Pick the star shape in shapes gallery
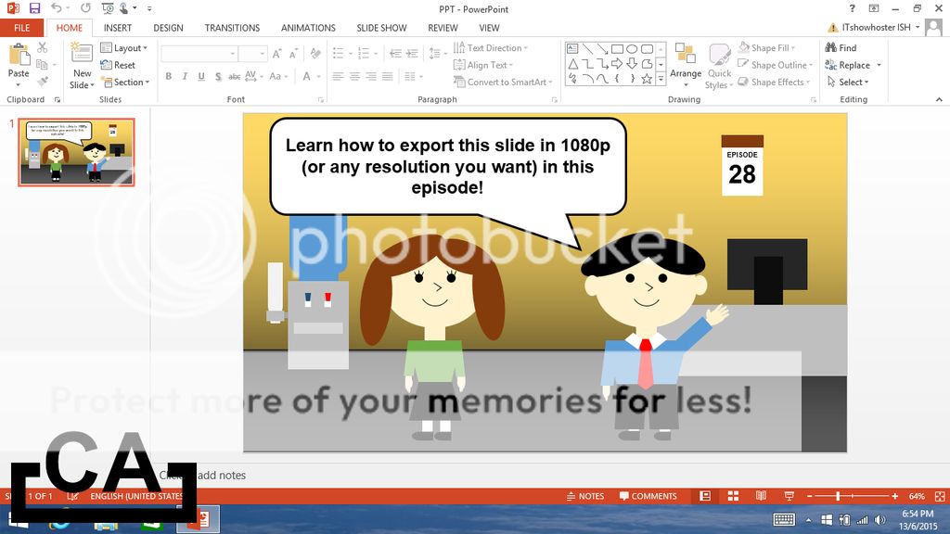 pos(647,80)
